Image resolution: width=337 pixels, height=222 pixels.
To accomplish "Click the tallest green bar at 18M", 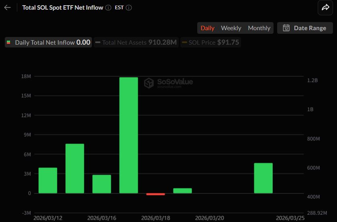I will [x=129, y=135].
